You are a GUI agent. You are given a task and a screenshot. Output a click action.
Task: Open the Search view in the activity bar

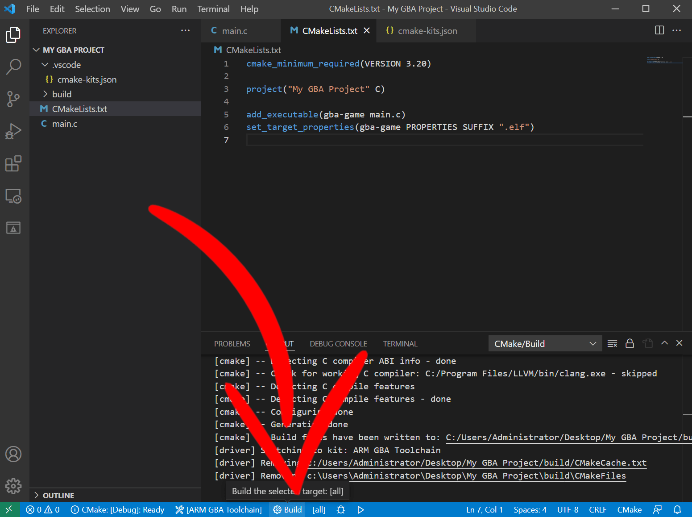[x=13, y=66]
